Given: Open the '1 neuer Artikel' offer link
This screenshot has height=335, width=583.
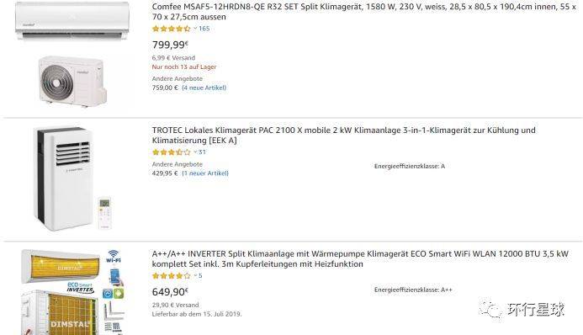Looking at the screenshot, I should 205,173.
